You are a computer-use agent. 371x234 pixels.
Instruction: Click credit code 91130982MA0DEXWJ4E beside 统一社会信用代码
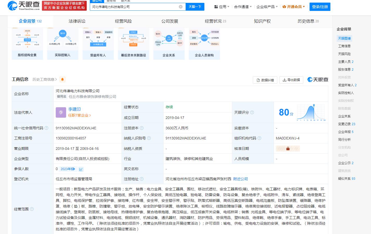pyautogui.click(x=76, y=128)
